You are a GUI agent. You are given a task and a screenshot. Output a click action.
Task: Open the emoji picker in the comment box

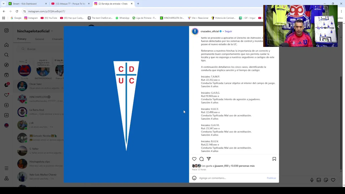coord(194,178)
